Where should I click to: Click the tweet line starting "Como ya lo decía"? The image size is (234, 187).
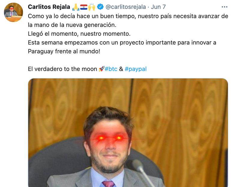128,16
